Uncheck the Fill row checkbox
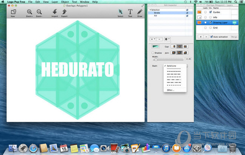 187,16
